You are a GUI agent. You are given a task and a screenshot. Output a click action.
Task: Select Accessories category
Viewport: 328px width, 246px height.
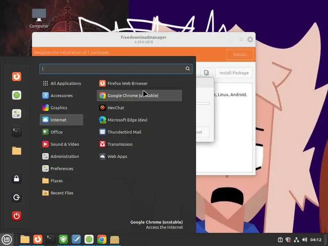coord(61,95)
